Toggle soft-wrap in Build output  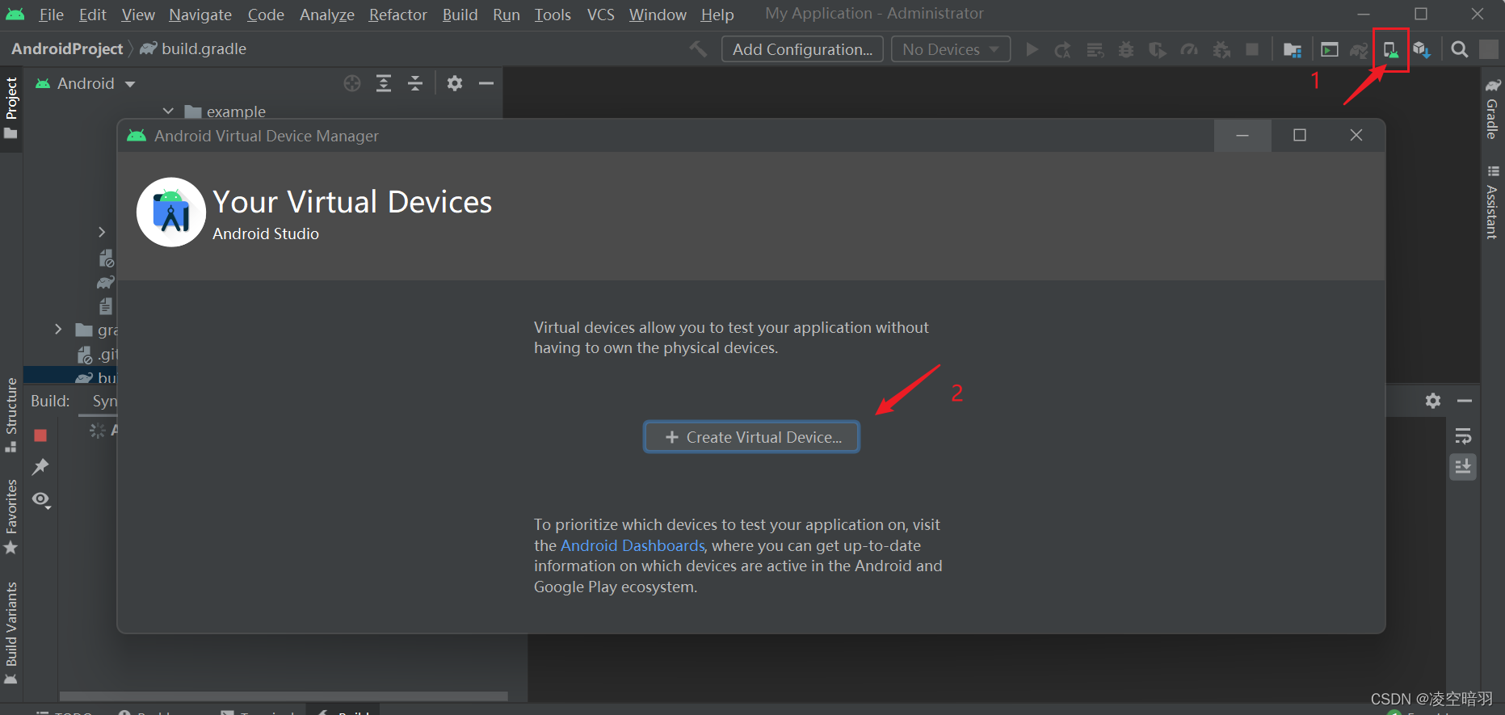1463,437
